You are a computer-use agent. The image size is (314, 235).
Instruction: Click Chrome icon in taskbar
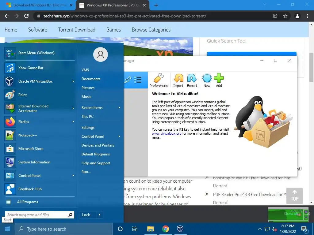[x=165, y=229]
